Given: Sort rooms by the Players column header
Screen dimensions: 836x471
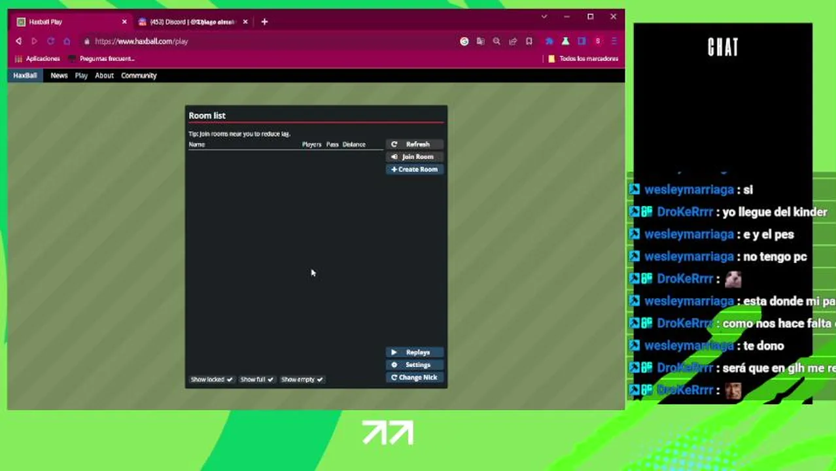Looking at the screenshot, I should point(312,144).
